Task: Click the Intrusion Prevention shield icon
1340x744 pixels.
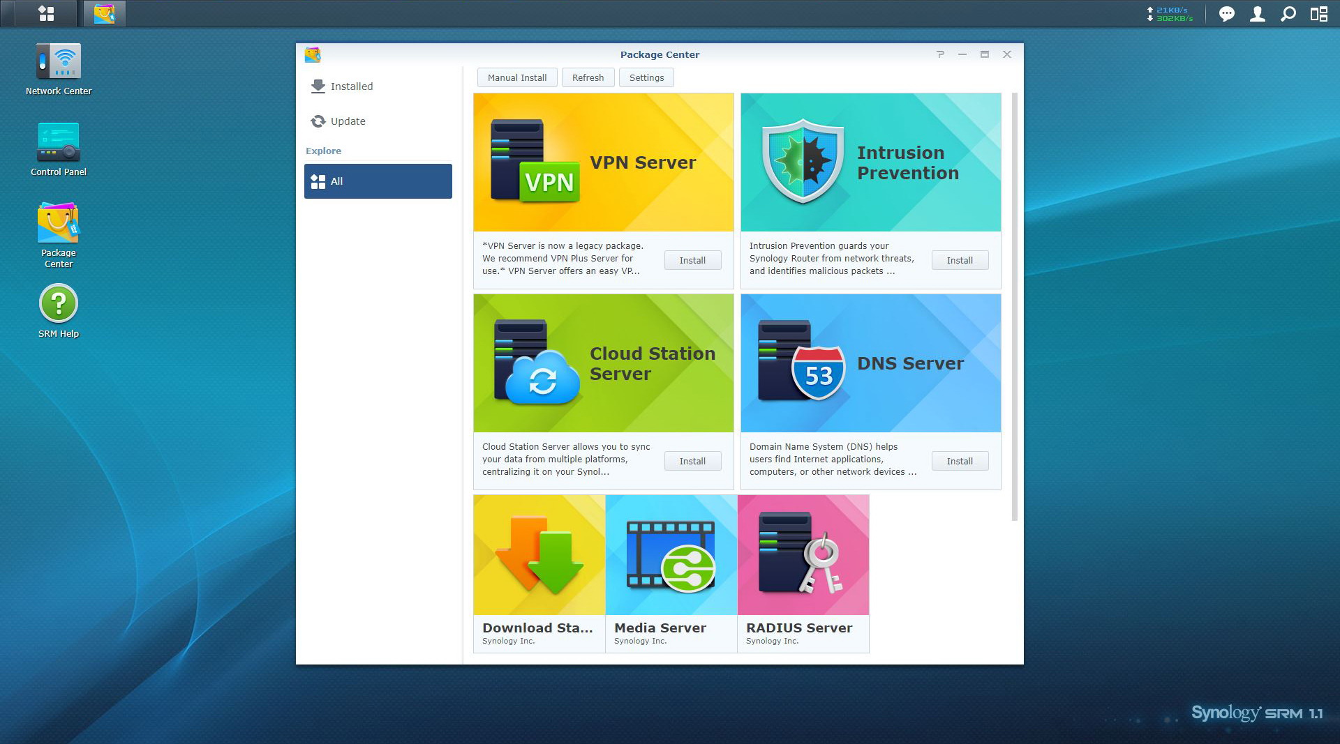Action: point(803,161)
